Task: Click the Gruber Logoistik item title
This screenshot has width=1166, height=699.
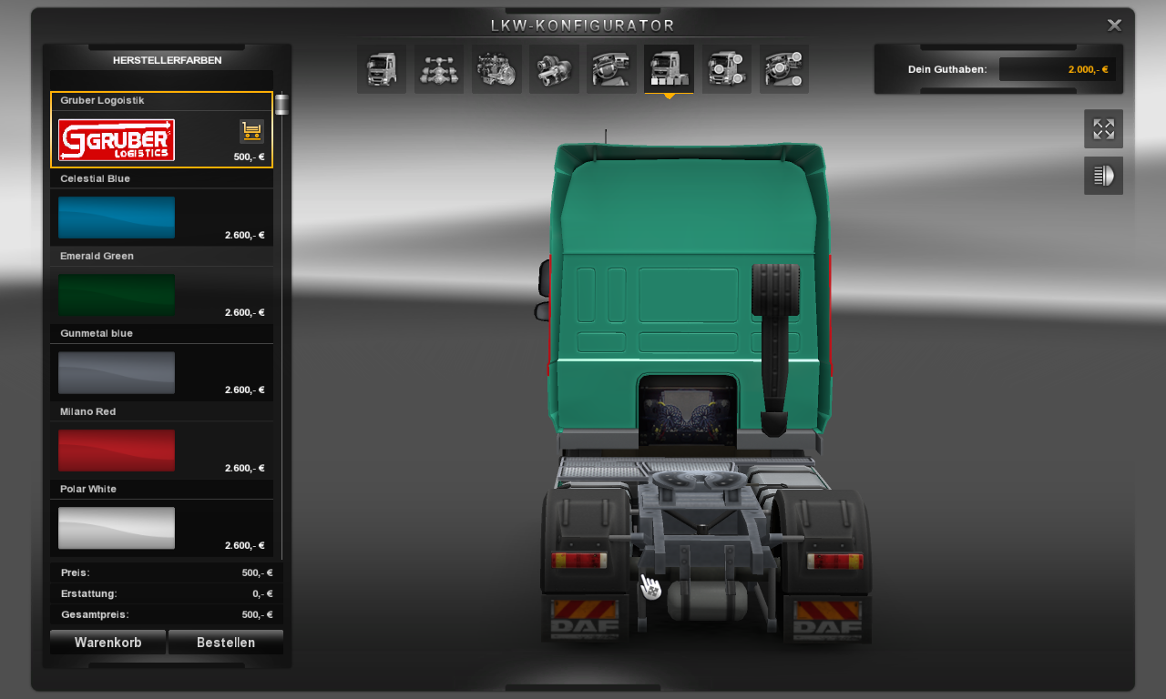Action: tap(102, 100)
